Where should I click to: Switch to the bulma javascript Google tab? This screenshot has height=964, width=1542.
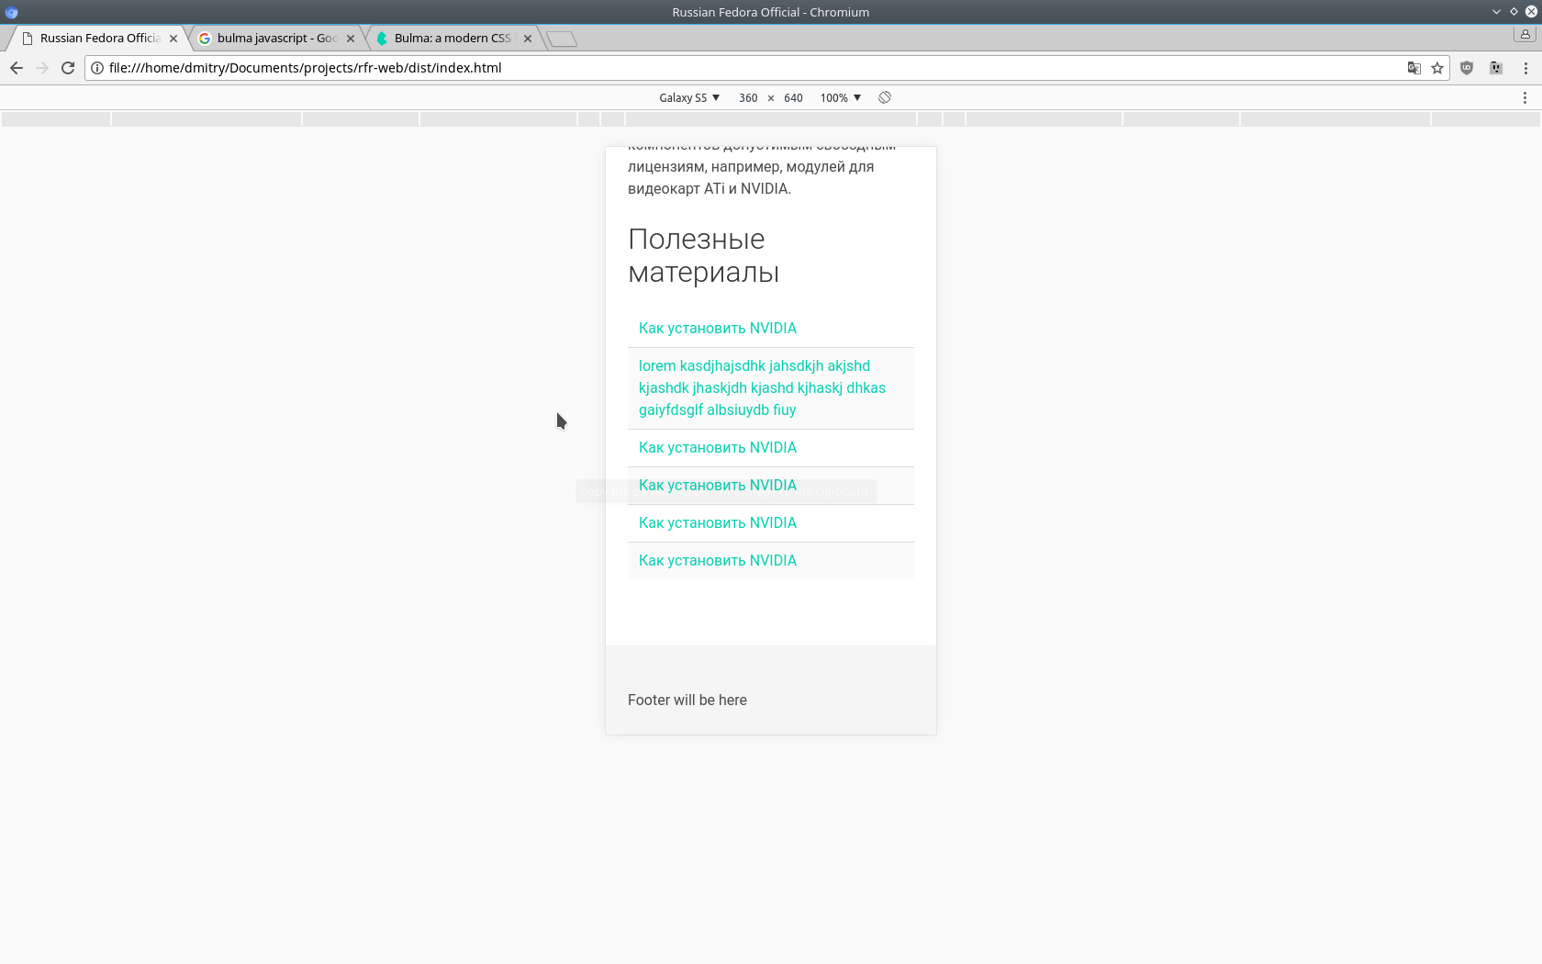click(x=275, y=39)
